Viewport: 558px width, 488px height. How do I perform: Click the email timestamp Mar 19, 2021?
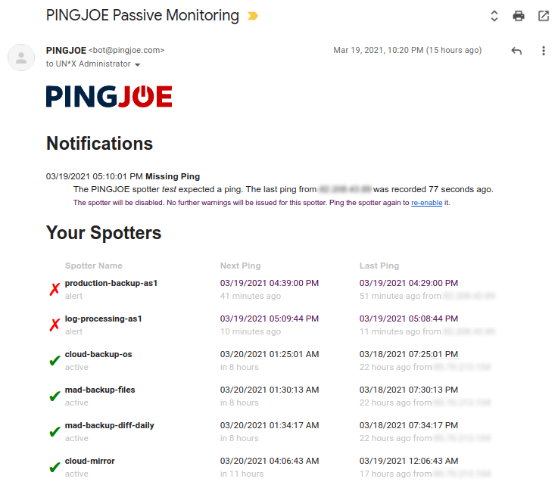[407, 51]
